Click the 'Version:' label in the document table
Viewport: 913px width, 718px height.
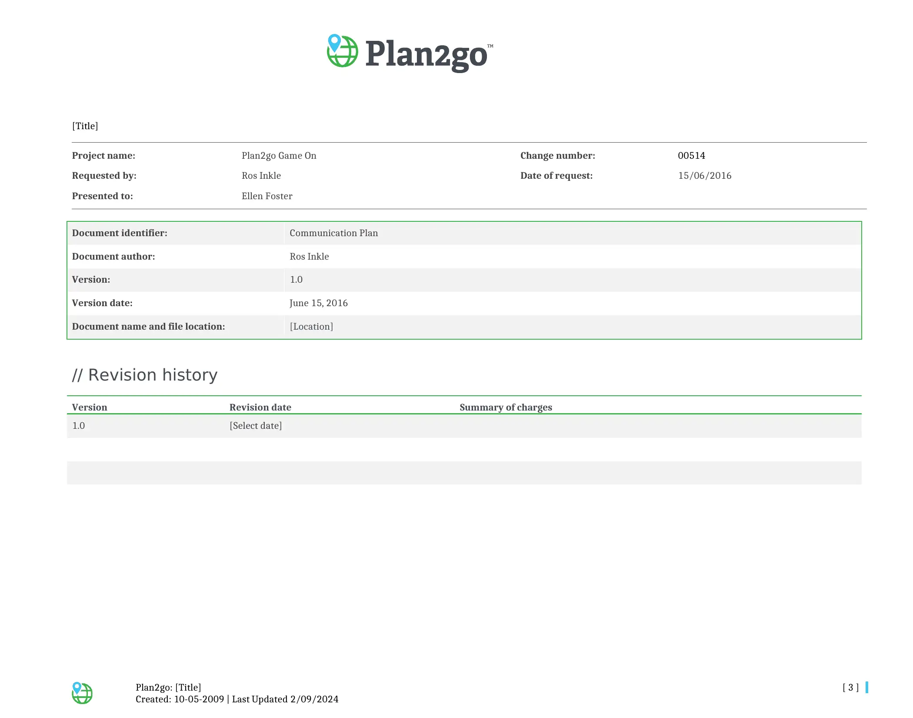91,280
